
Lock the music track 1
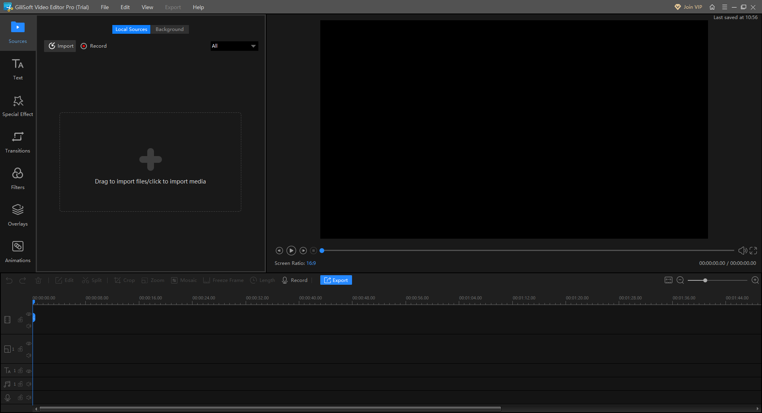click(20, 384)
